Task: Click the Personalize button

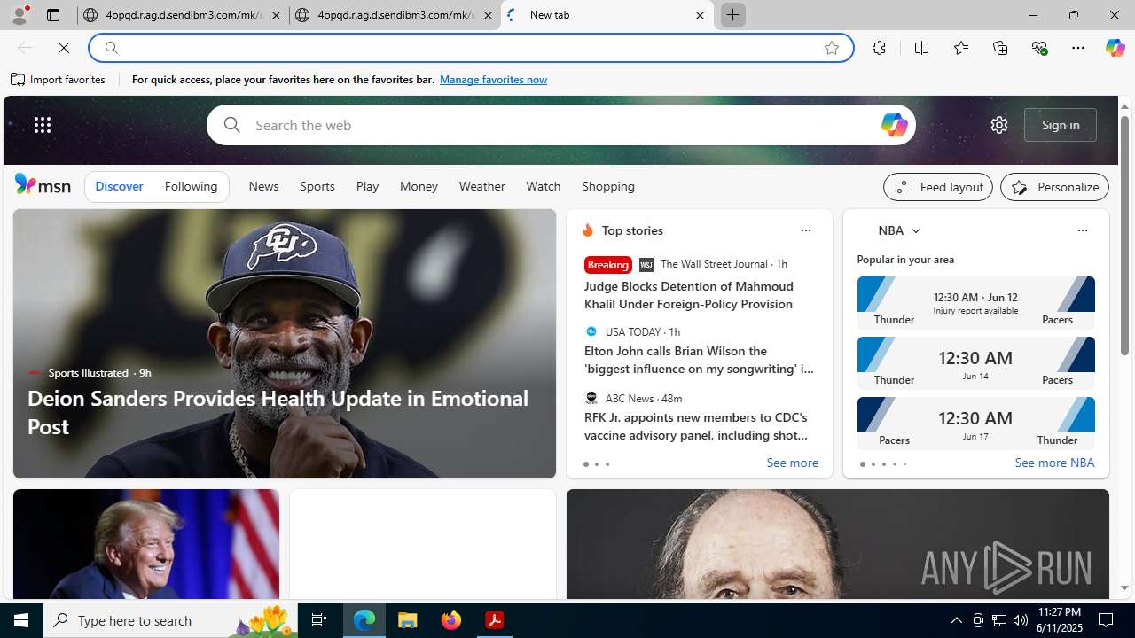Action: click(1054, 187)
